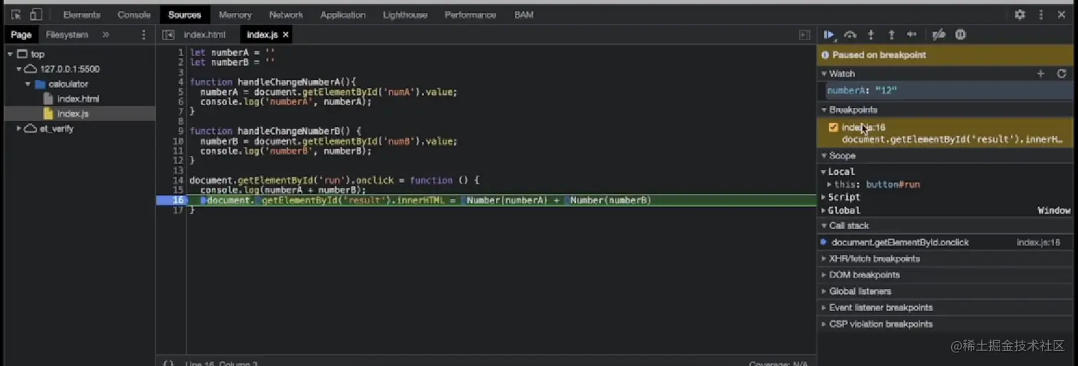Uncheck the index.js:16 breakpoint
This screenshot has width=1078, height=366.
point(833,128)
